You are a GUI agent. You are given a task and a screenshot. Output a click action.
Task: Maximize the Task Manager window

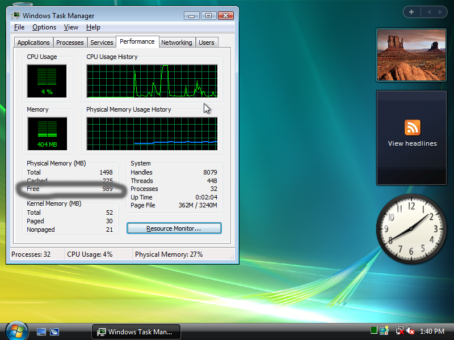(208, 16)
